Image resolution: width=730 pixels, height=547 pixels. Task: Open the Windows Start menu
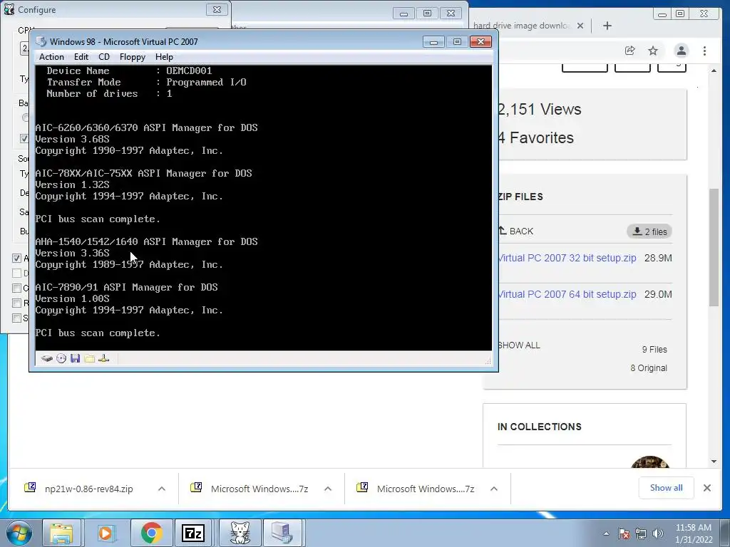pyautogui.click(x=19, y=533)
